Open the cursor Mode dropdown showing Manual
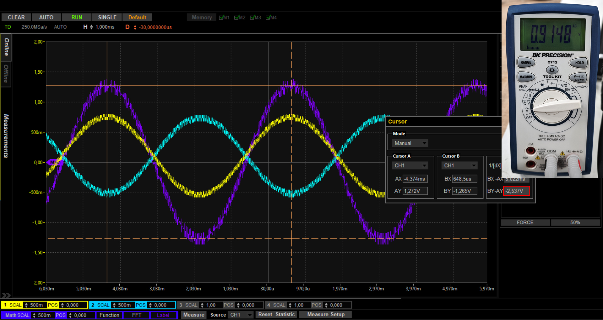 coord(410,143)
